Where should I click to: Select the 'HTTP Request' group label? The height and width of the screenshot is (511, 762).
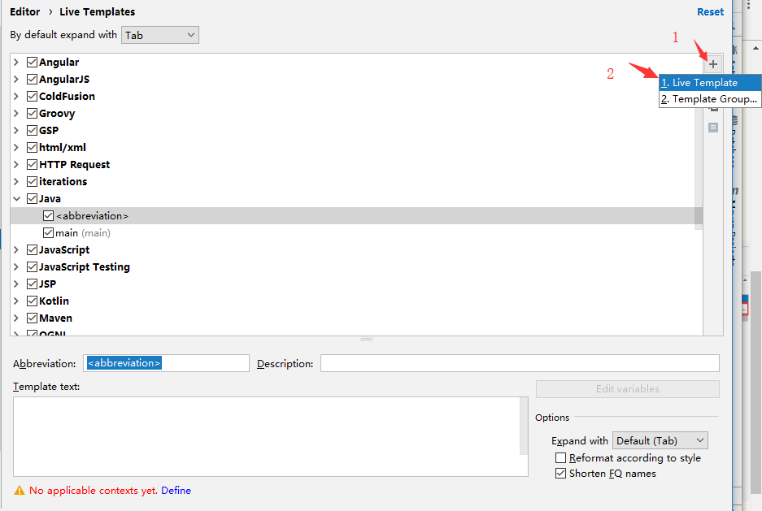pos(74,164)
